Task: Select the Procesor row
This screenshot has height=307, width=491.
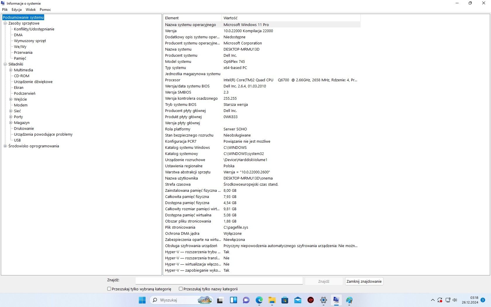Action: pyautogui.click(x=262, y=80)
